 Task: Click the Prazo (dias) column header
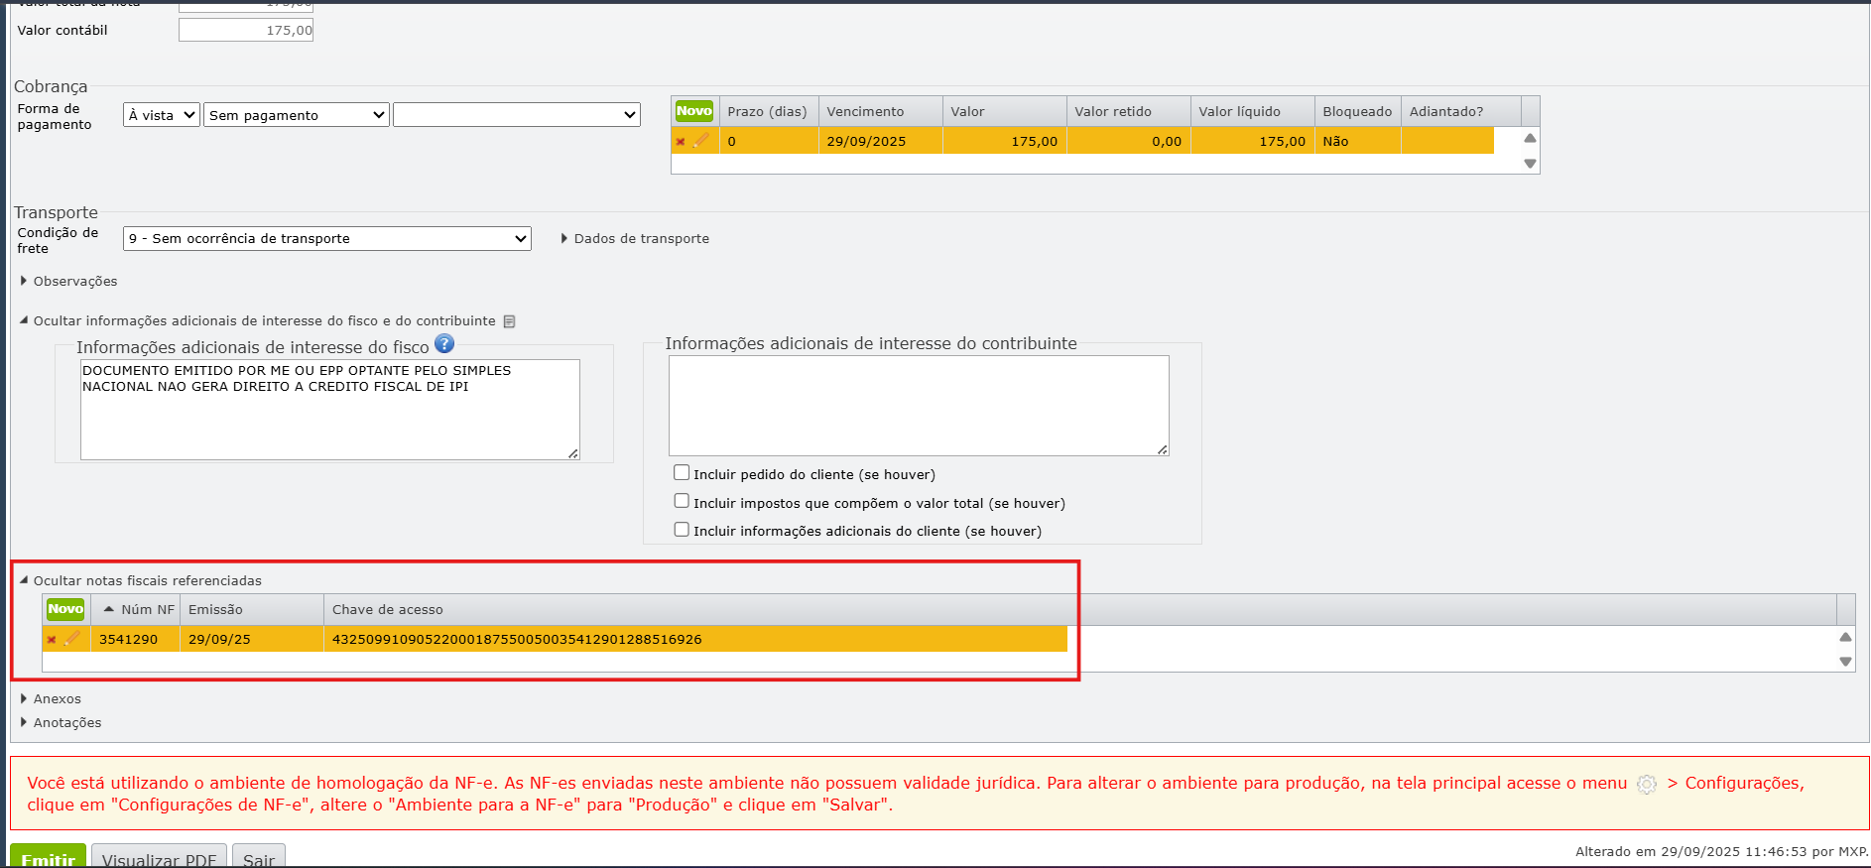coord(769,111)
